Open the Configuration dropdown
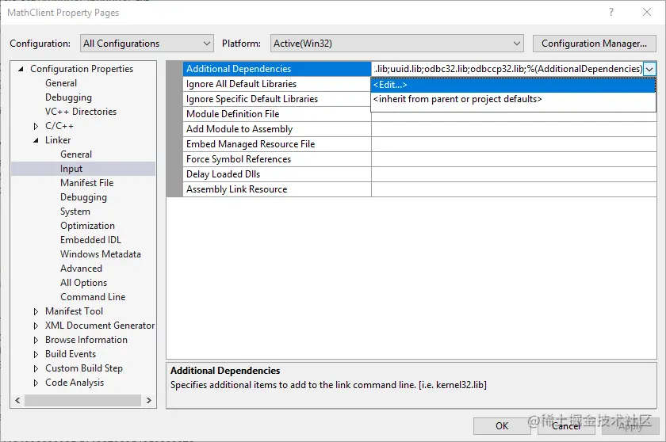The width and height of the screenshot is (666, 442). [x=147, y=44]
